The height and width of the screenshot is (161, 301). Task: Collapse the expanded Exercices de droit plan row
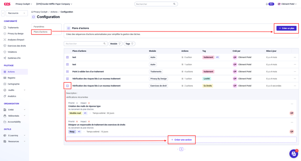[67, 86]
